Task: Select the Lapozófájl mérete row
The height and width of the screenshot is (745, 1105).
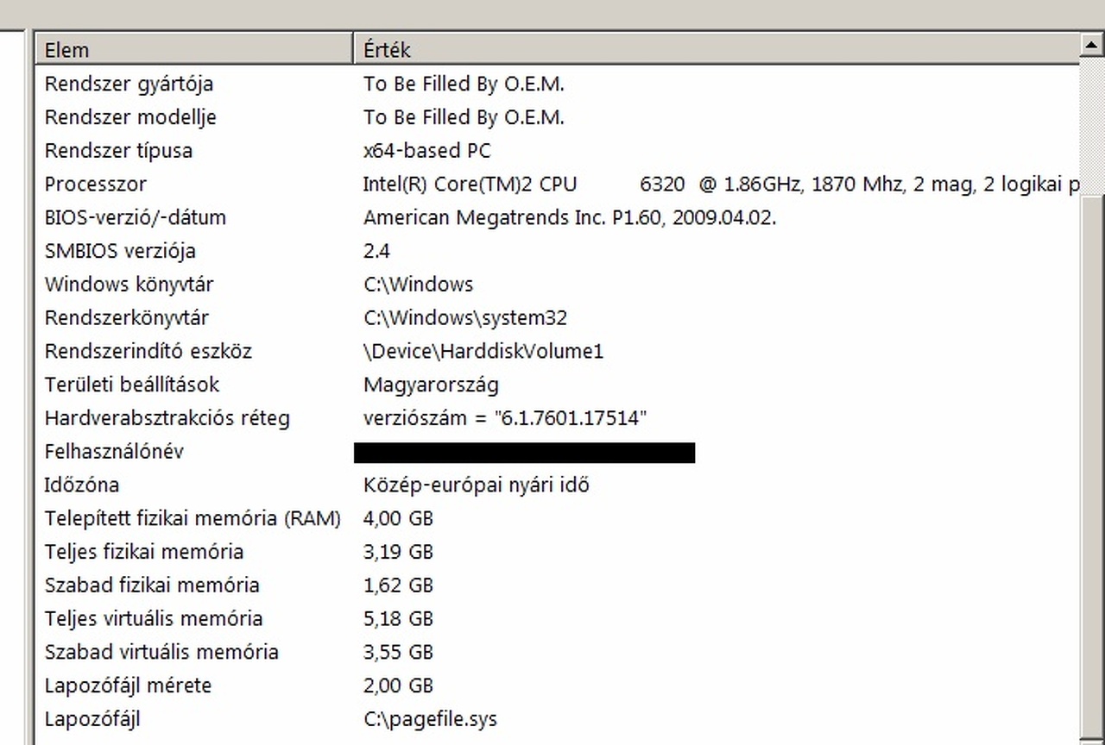Action: 128,686
